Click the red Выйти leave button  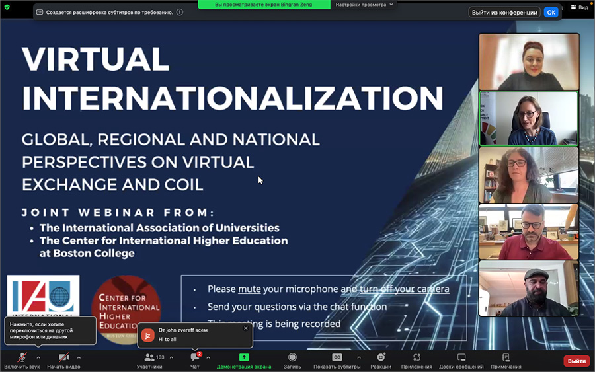576,361
